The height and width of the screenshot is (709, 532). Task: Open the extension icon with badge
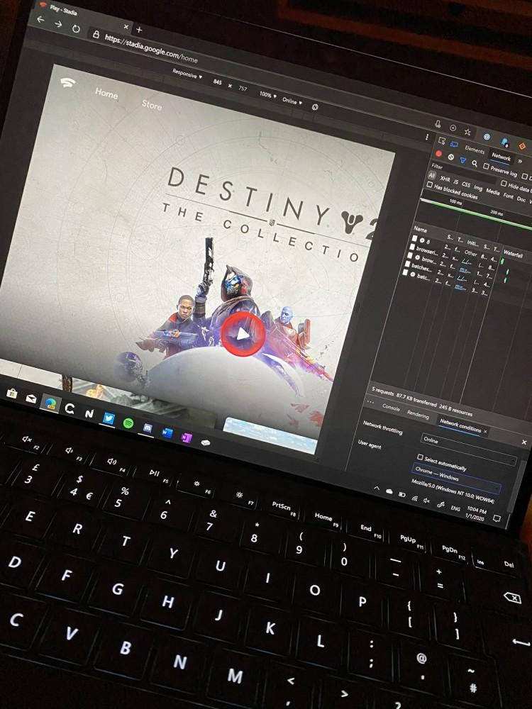[505, 142]
